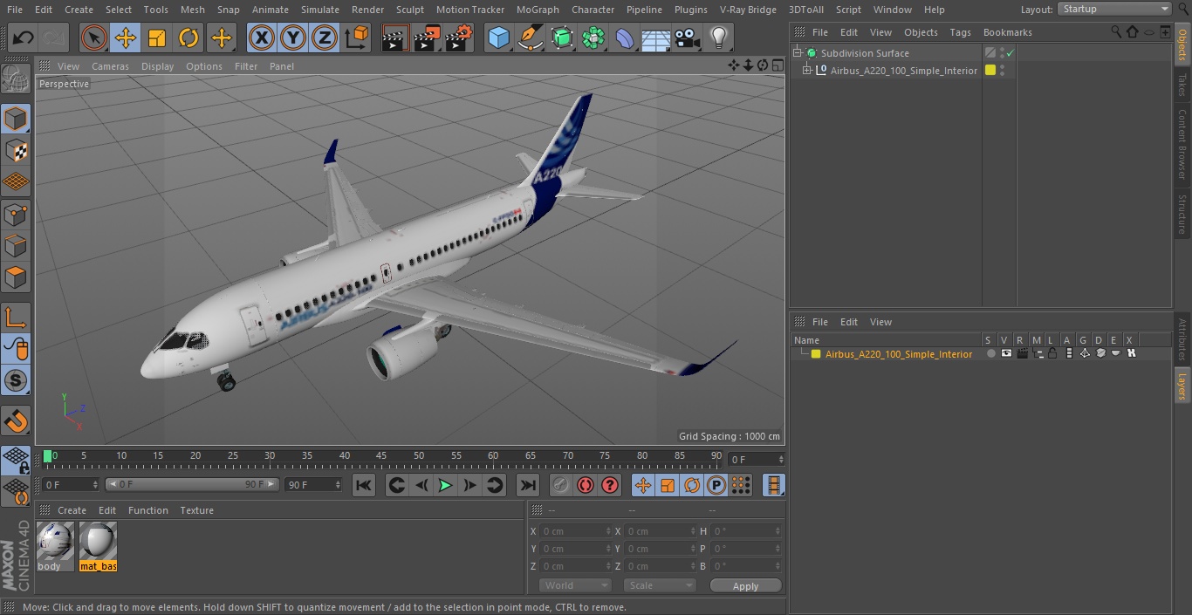
Task: Switch to Texture mode checkered icon
Action: [x=16, y=150]
